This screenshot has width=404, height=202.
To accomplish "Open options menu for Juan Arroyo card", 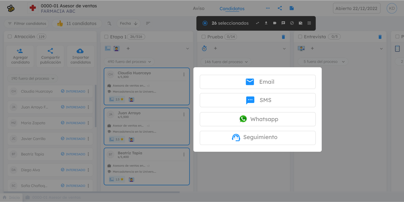I will [x=184, y=114].
